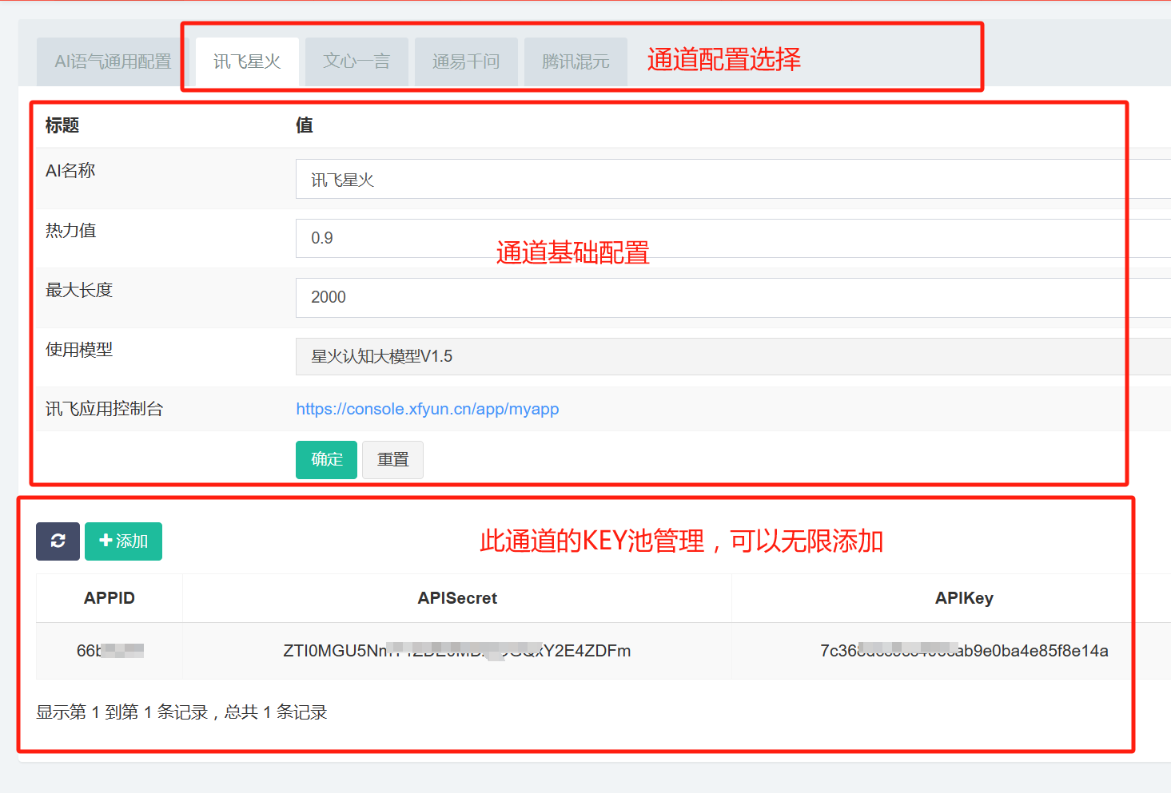Click the APISecret column header

coord(457,598)
